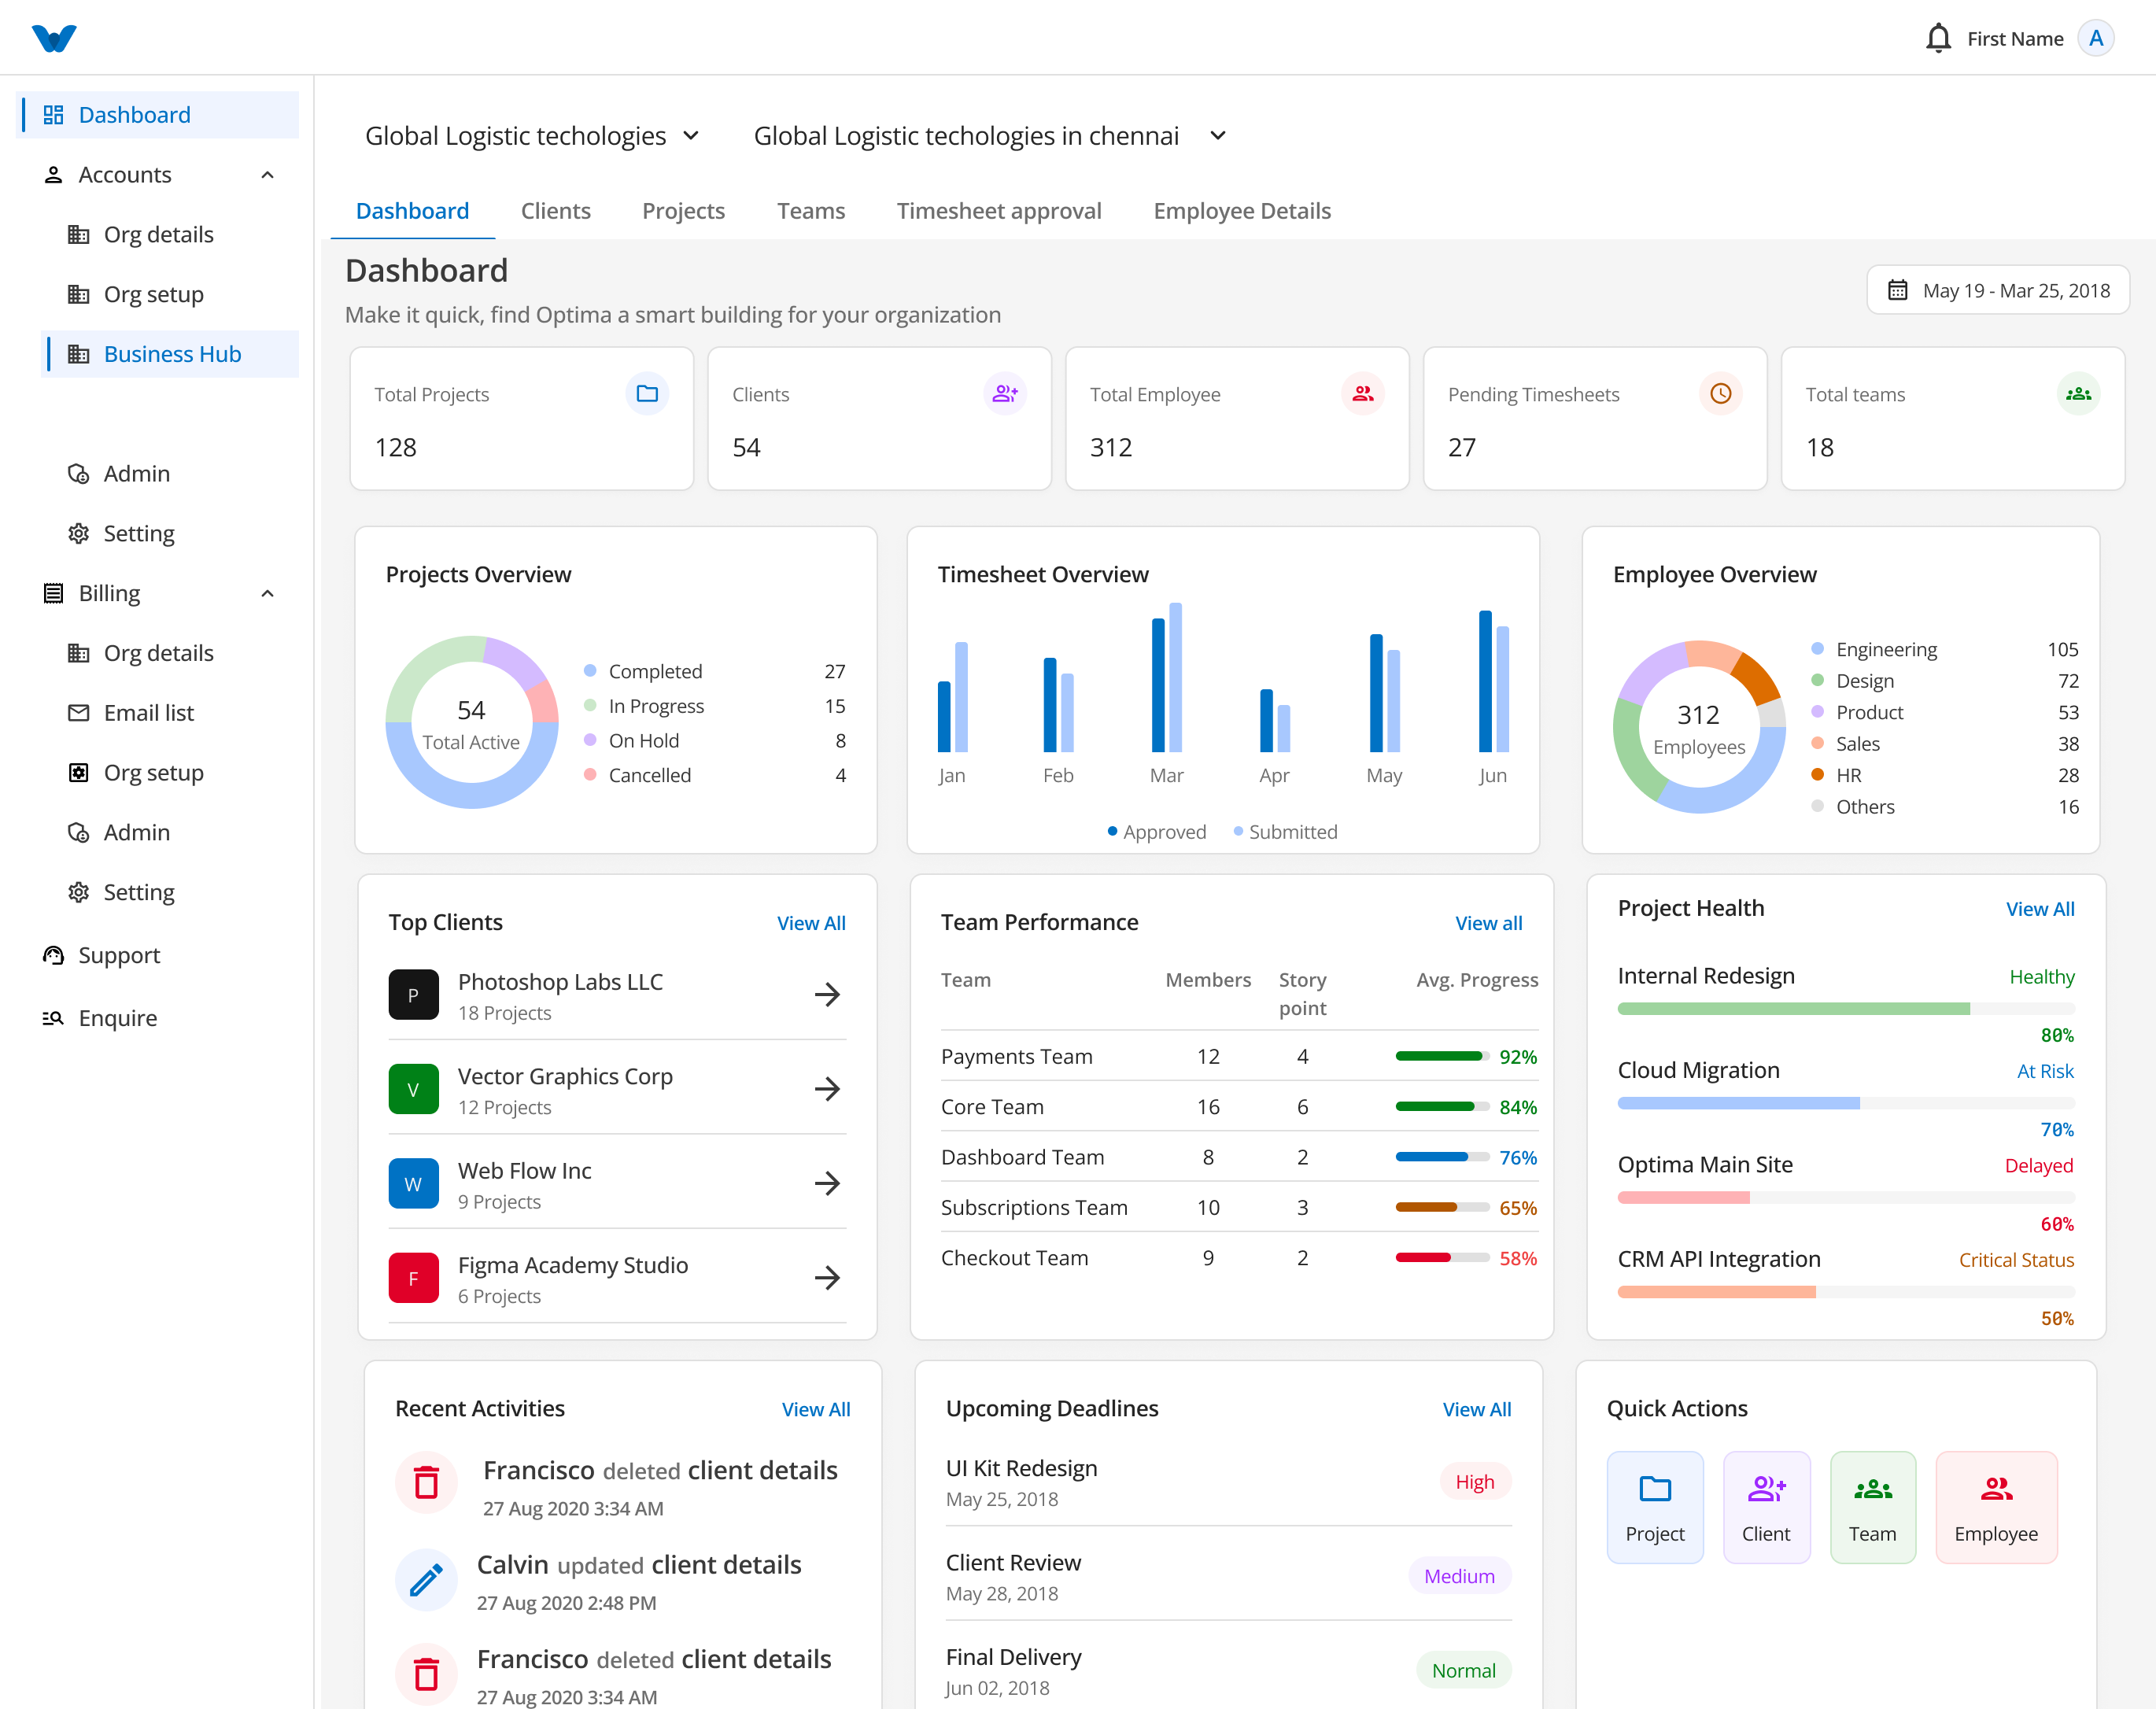Click the Team quick action
The height and width of the screenshot is (1709, 2156).
coord(1872,1507)
